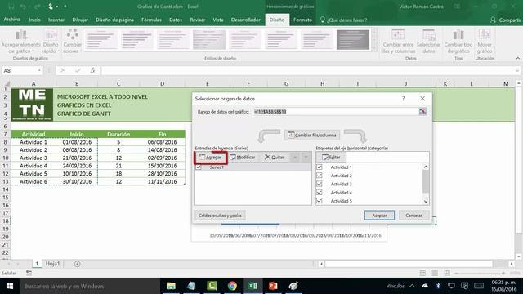
Task: Switch to Hoja1 sheet tab
Action: (x=52, y=264)
